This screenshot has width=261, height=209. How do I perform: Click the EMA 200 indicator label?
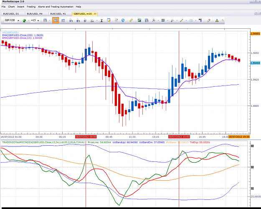23,35
